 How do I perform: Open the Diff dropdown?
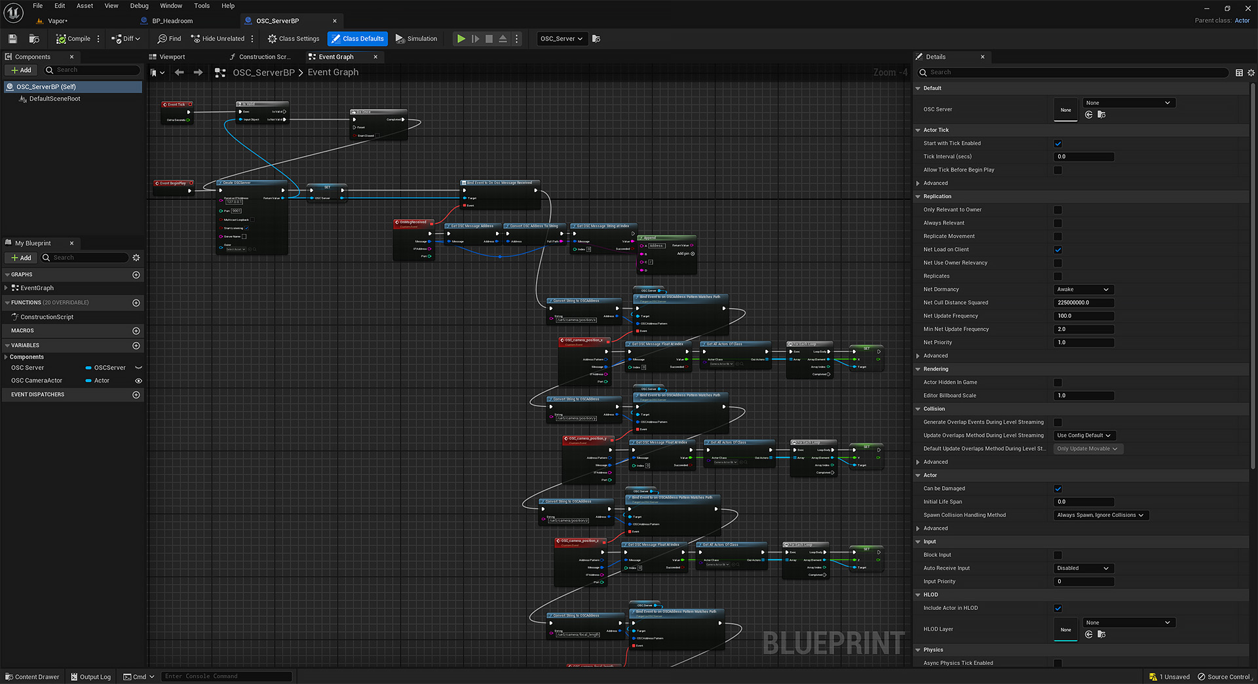(x=126, y=39)
